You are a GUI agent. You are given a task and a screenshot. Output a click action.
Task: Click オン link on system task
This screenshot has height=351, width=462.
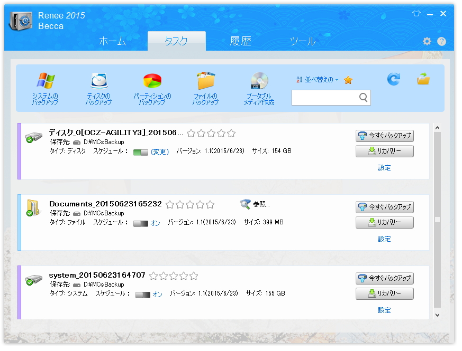[157, 295]
